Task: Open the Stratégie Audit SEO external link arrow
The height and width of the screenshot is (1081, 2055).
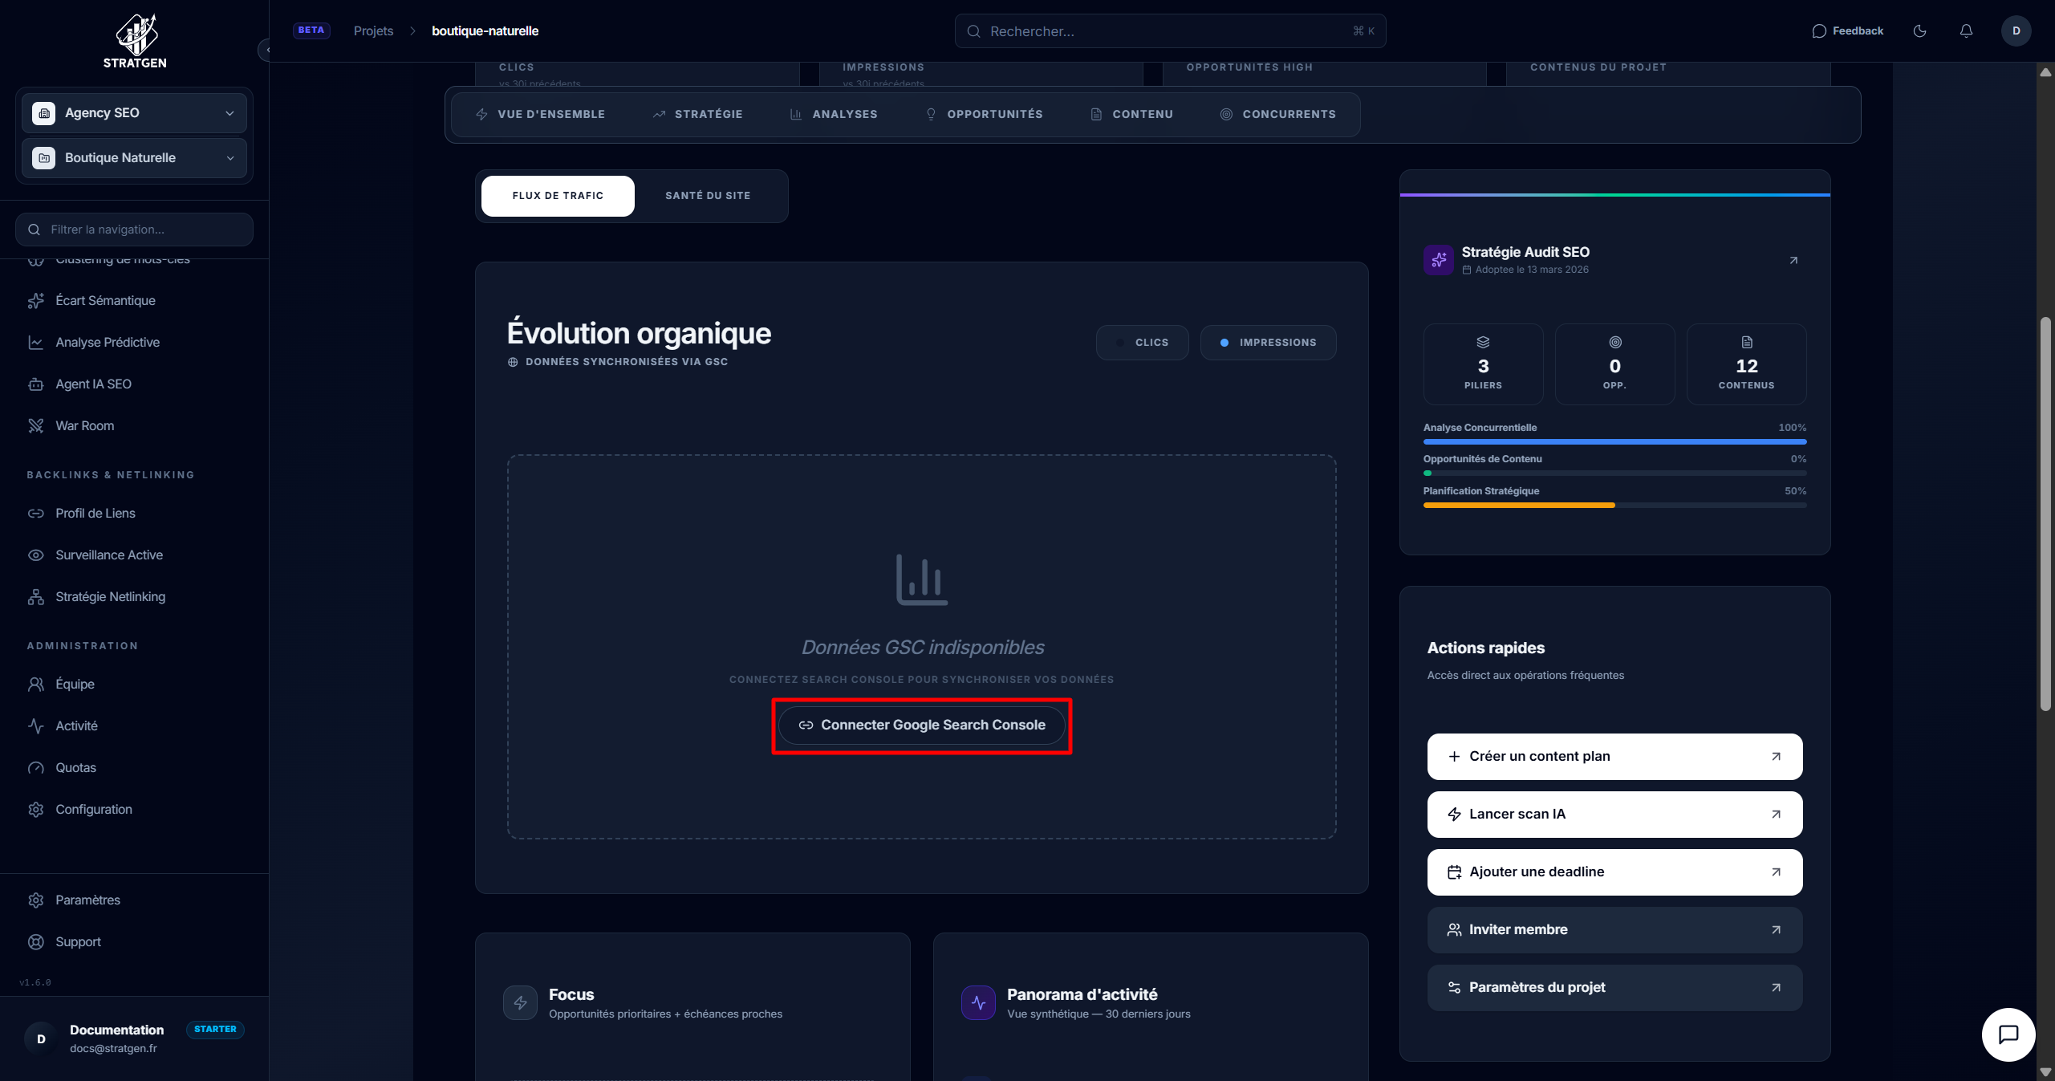Action: pyautogui.click(x=1794, y=260)
